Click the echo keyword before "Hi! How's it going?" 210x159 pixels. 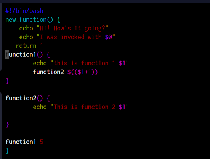(26, 28)
